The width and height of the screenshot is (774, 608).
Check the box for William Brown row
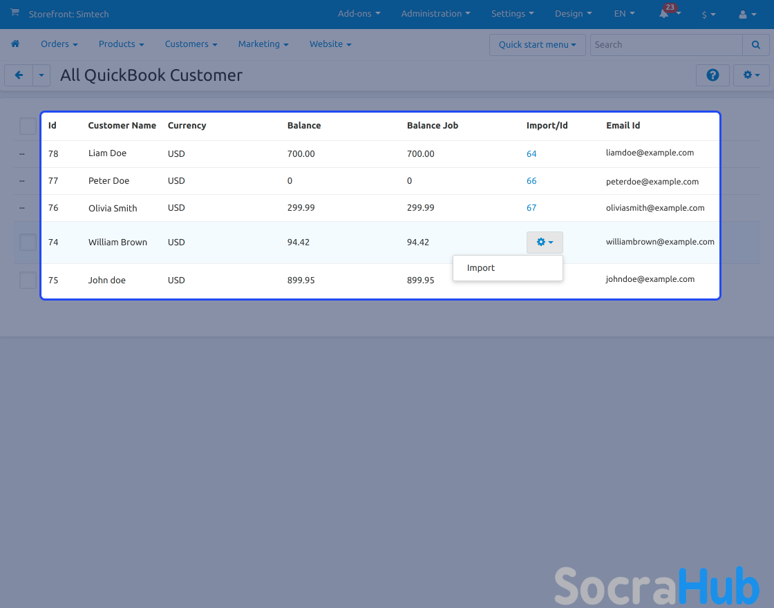pos(28,243)
